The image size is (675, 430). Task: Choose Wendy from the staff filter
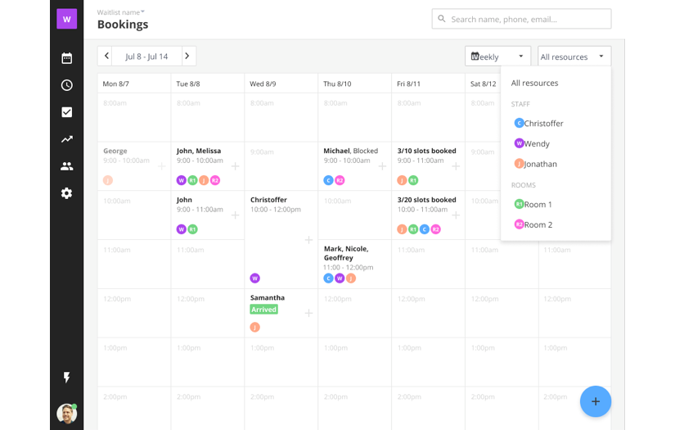point(537,144)
